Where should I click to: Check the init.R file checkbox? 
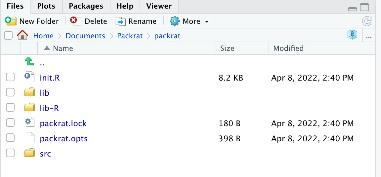pyautogui.click(x=10, y=78)
